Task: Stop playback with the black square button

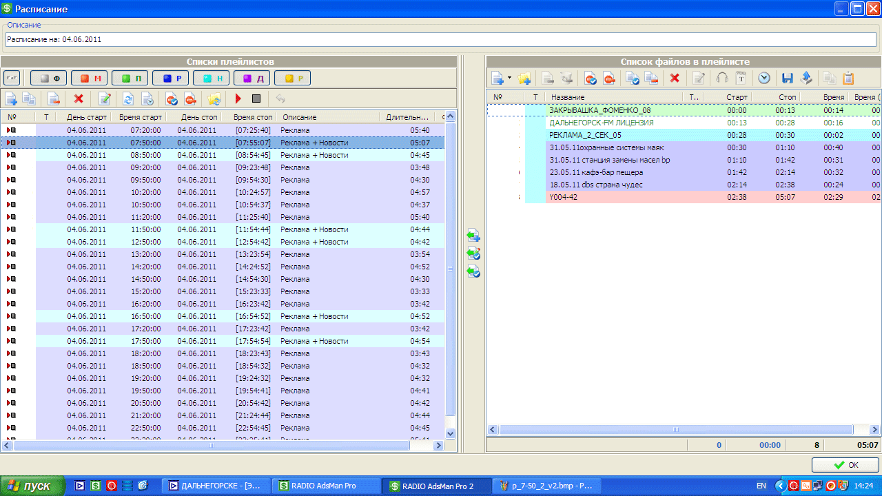Action: tap(256, 99)
